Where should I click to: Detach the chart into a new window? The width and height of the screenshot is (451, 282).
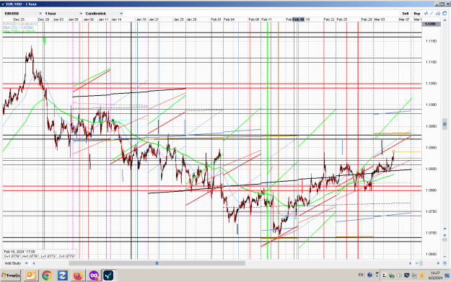click(445, 14)
